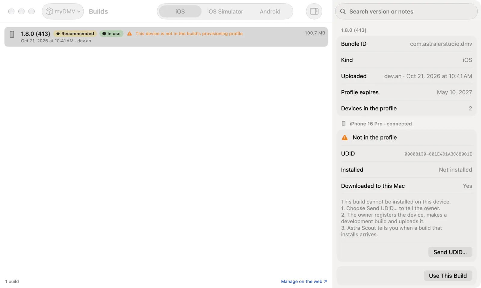Click the phone icon on build row
The image size is (481, 288).
(12, 34)
